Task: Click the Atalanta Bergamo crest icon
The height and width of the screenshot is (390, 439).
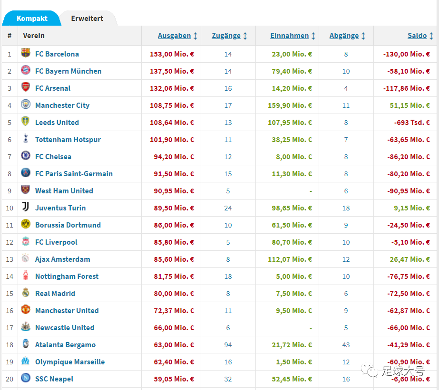Action: click(x=26, y=343)
